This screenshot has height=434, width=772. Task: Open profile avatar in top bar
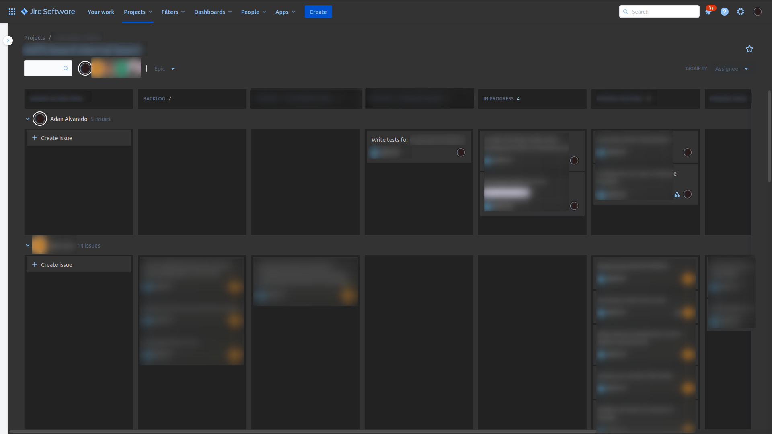click(x=758, y=12)
